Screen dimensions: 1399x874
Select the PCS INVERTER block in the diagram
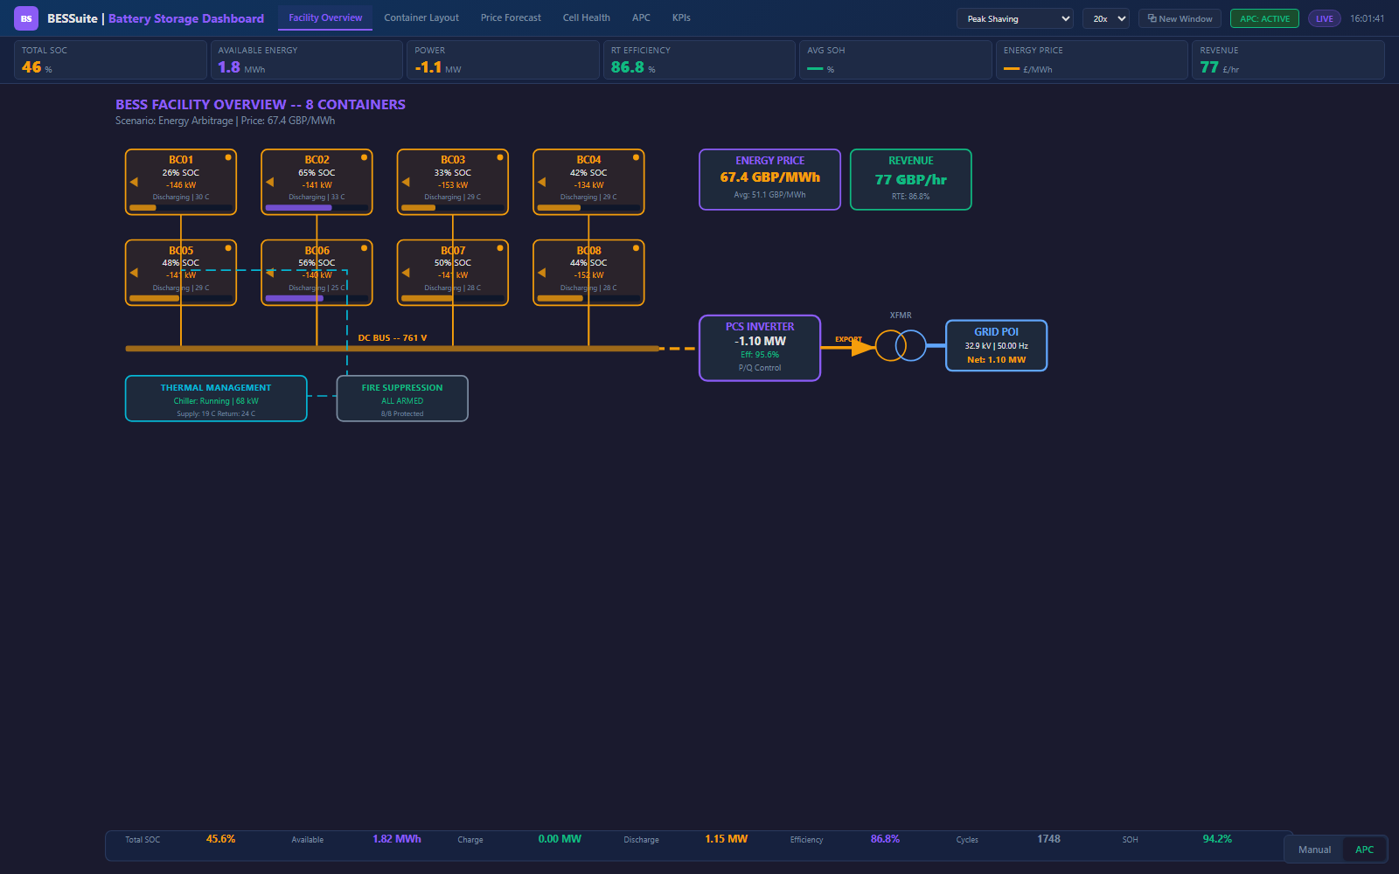(759, 347)
